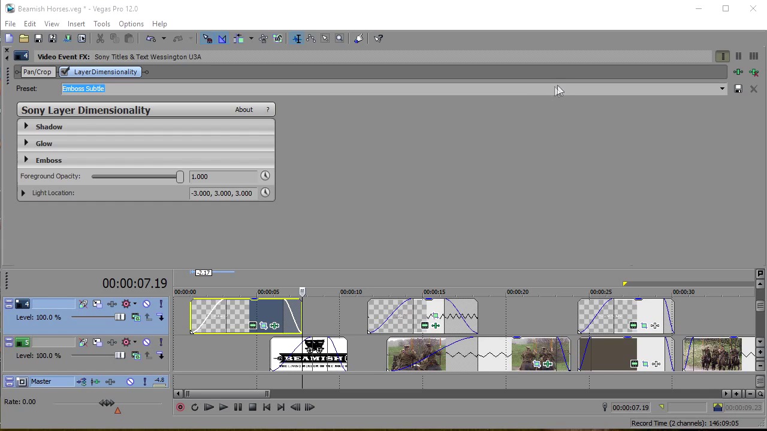Screen dimensions: 767x431
Task: Open the View menu
Action: click(x=52, y=24)
